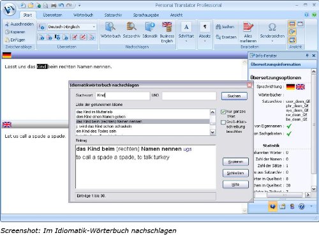
Task: Click the Suchen binoculars in ribbon
Action: [225, 27]
